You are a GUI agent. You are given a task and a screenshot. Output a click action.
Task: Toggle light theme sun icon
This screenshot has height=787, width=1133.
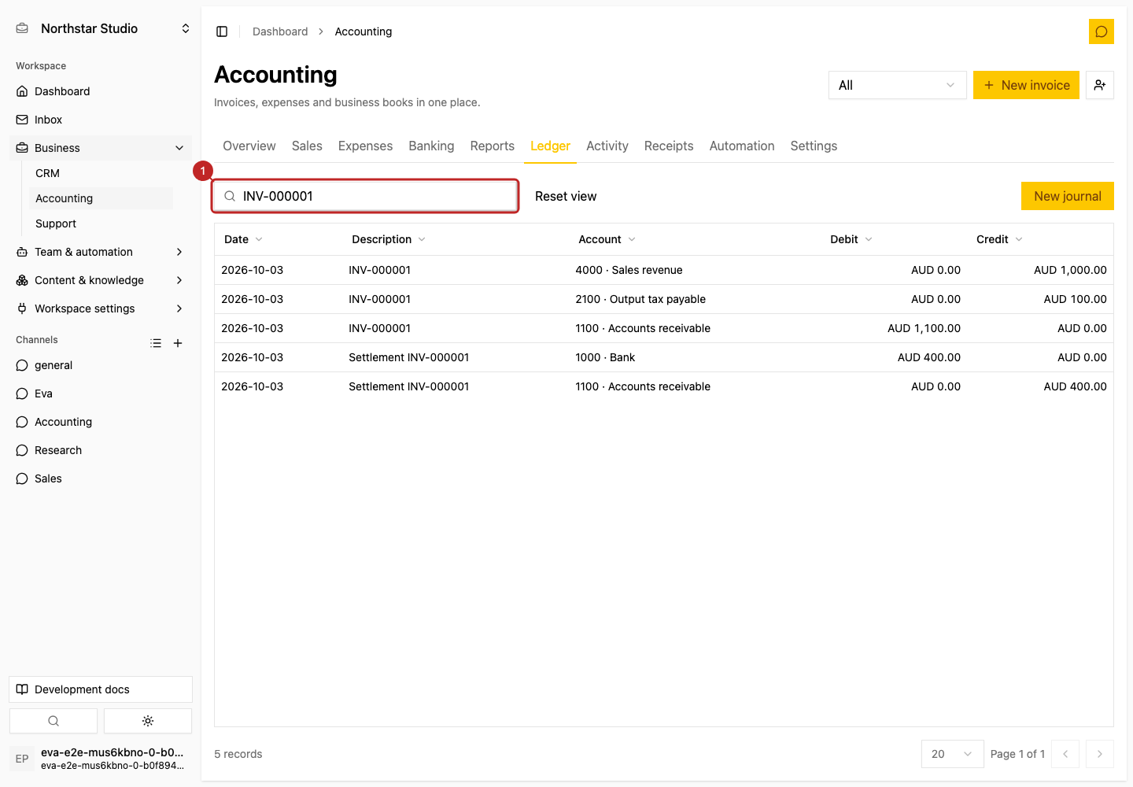tap(148, 721)
